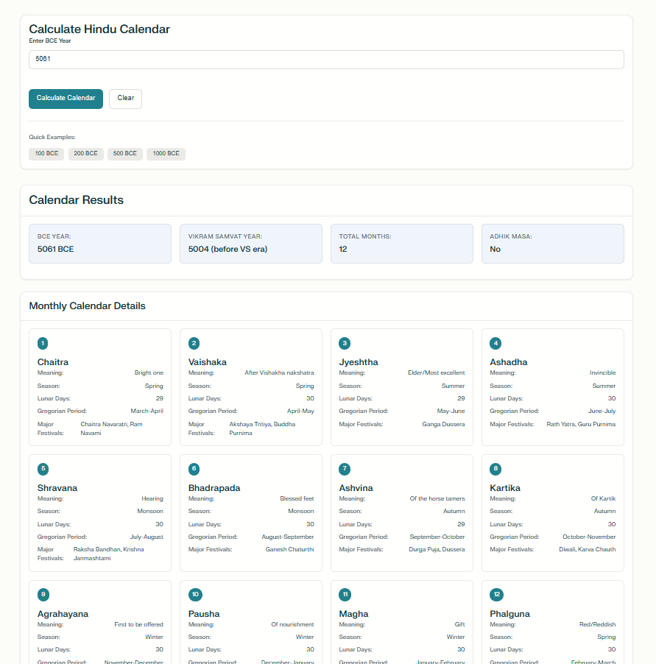This screenshot has width=656, height=664.
Task: Click 'Elder/Most excellent' meaning text
Action: click(436, 372)
